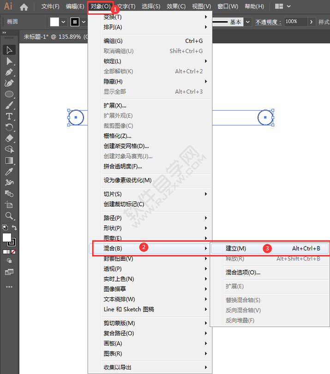Select None color mode button
The height and width of the screenshot is (374, 330).
pyautogui.click(x=14, y=252)
